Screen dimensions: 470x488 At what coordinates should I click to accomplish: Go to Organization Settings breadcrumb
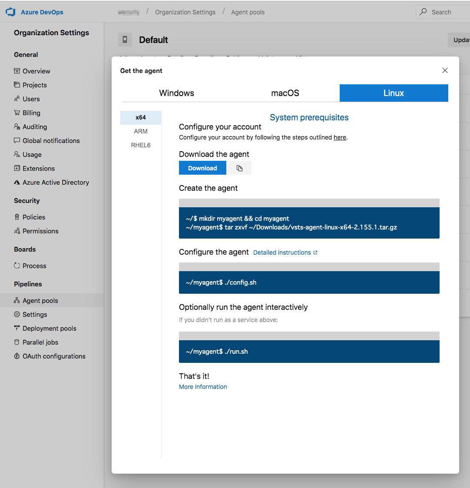pos(185,12)
